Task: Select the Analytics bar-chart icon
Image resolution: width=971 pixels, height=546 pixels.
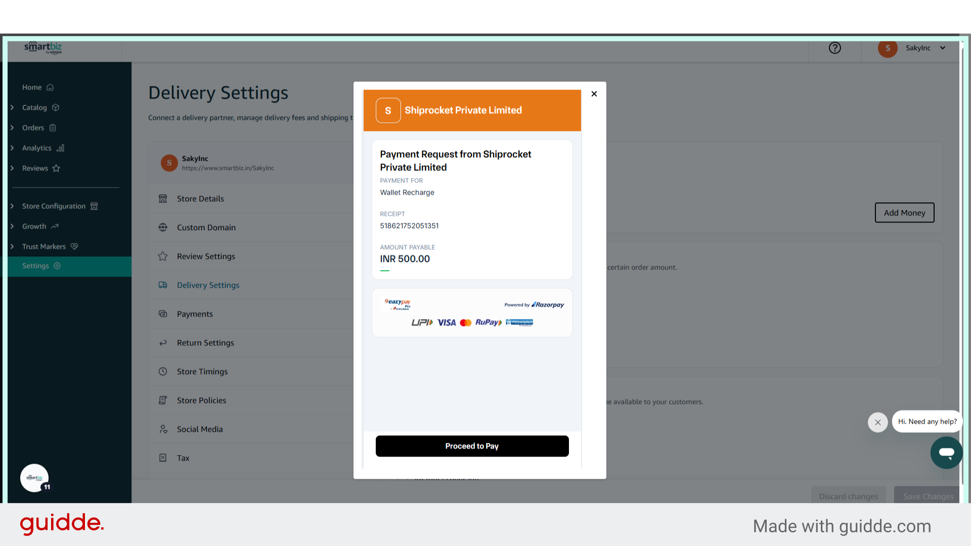Action: (x=60, y=148)
